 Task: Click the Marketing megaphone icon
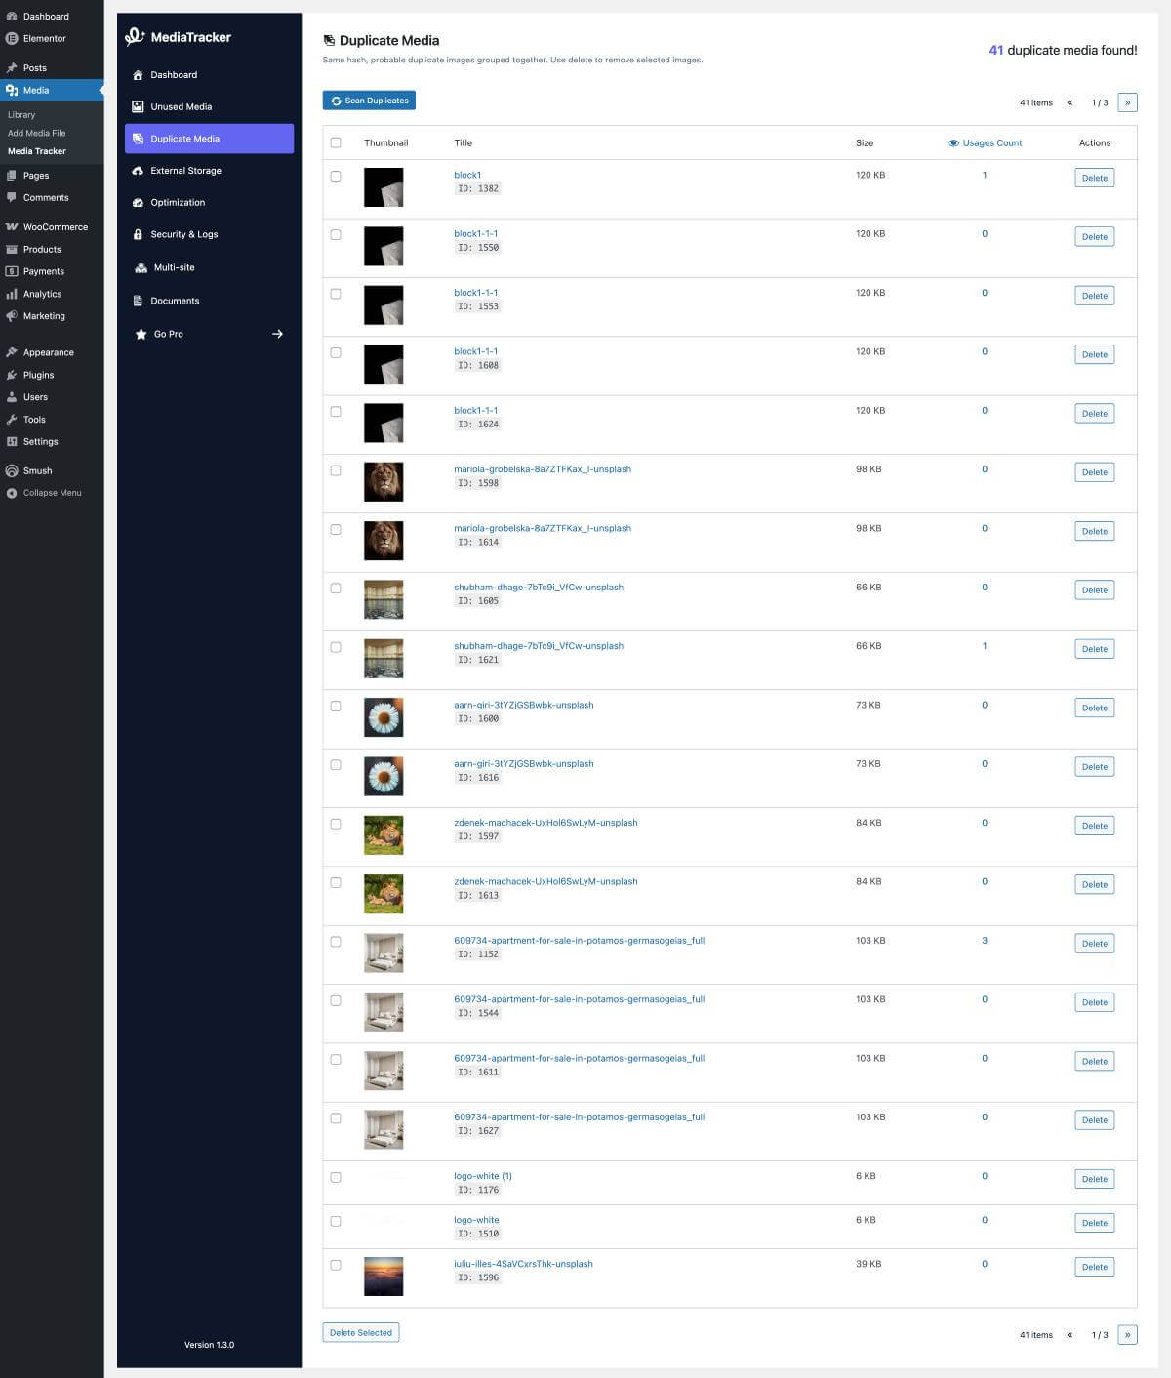(12, 316)
